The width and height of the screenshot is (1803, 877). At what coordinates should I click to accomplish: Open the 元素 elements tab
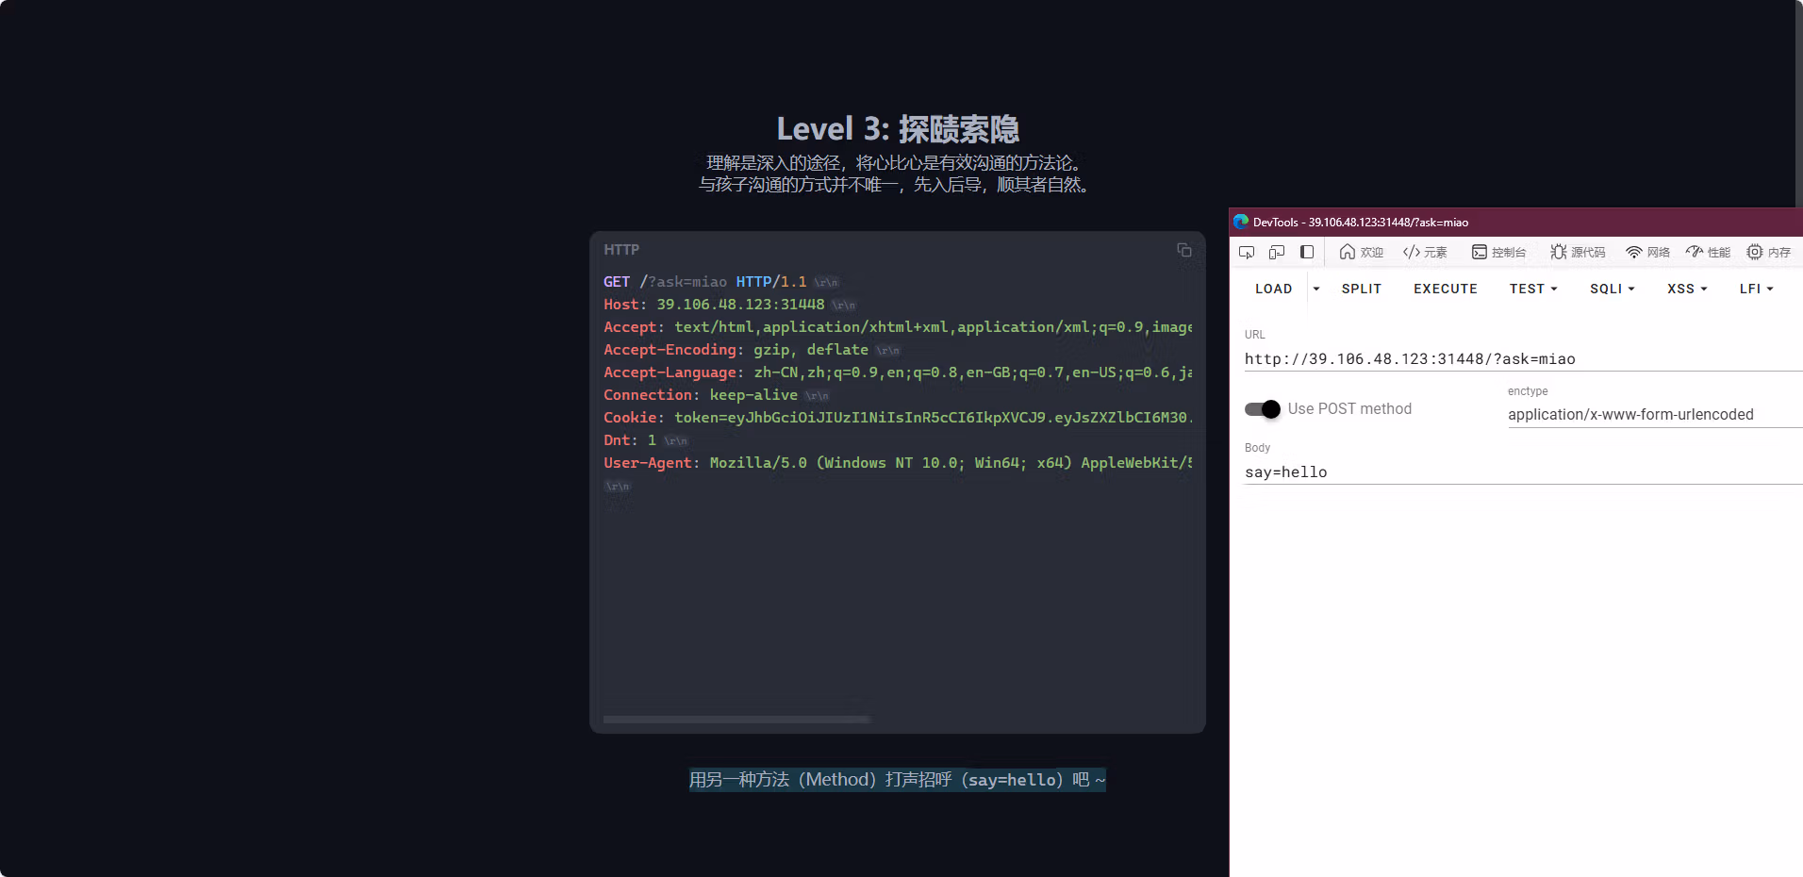(1425, 252)
